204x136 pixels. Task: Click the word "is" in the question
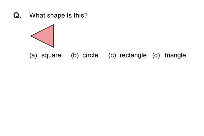69,15
